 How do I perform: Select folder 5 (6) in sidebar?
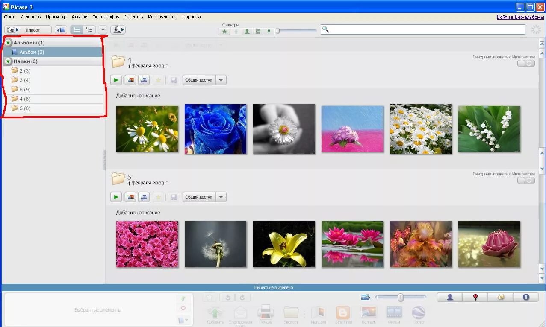click(53, 108)
